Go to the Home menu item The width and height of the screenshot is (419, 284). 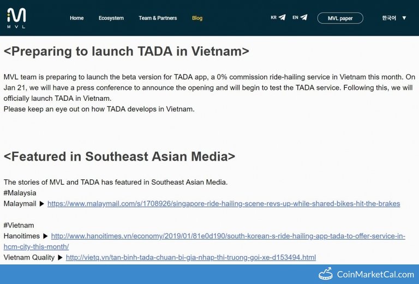pyautogui.click(x=77, y=18)
